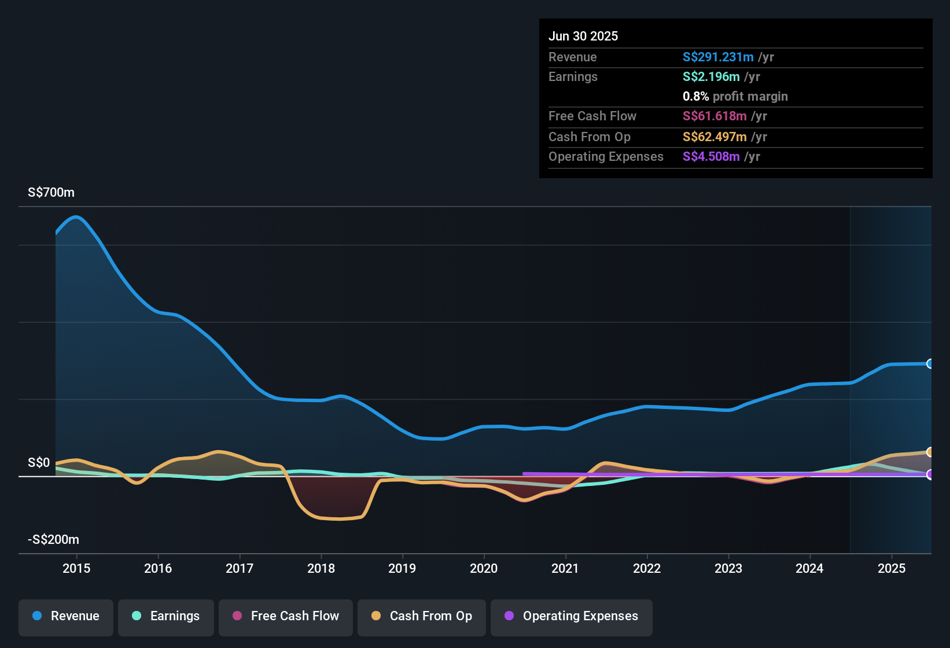Click the Cash From Op endpoint marker
The height and width of the screenshot is (648, 950).
930,452
